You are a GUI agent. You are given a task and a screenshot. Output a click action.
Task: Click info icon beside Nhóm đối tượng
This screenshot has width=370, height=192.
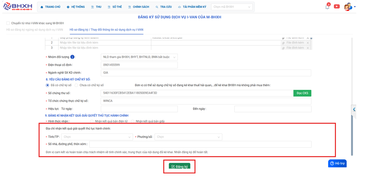(x=72, y=57)
